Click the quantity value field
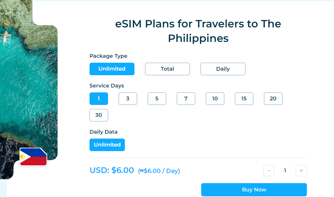334x197 pixels. [285, 171]
